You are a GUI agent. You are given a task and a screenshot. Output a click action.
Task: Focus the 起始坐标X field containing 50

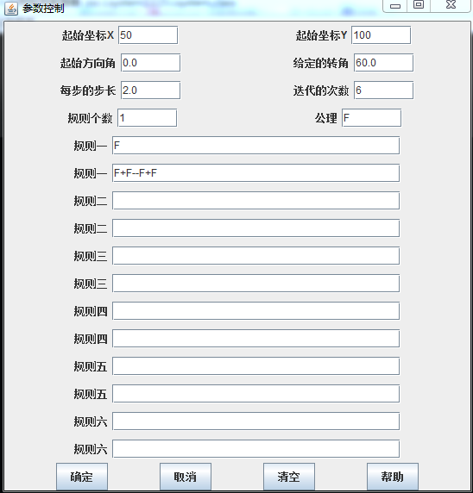148,34
